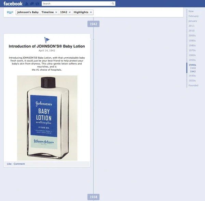Select 1980s in timeline navigator
Viewport: 205px width, 201px height.
pyautogui.click(x=192, y=45)
